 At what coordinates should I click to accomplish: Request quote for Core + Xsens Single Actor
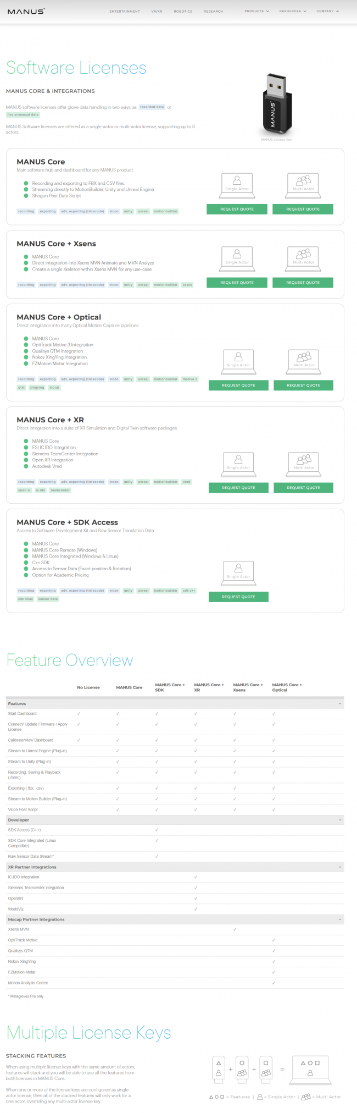click(x=237, y=283)
